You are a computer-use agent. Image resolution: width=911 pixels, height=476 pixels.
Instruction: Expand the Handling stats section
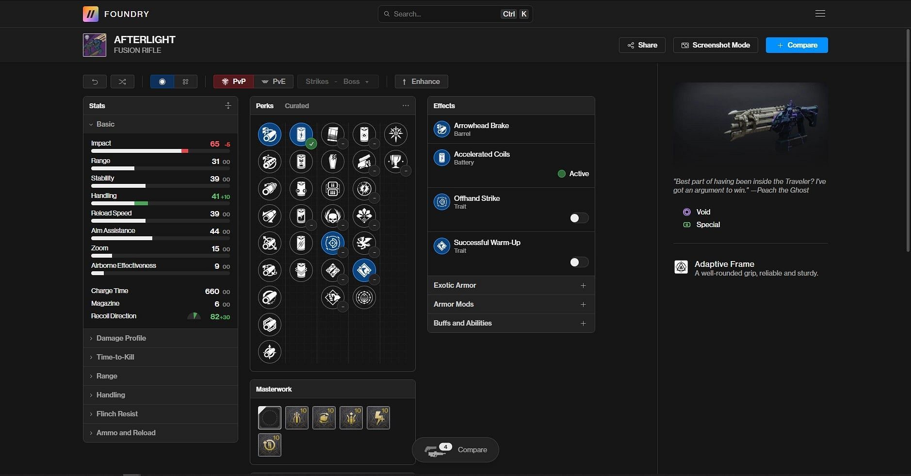(161, 395)
